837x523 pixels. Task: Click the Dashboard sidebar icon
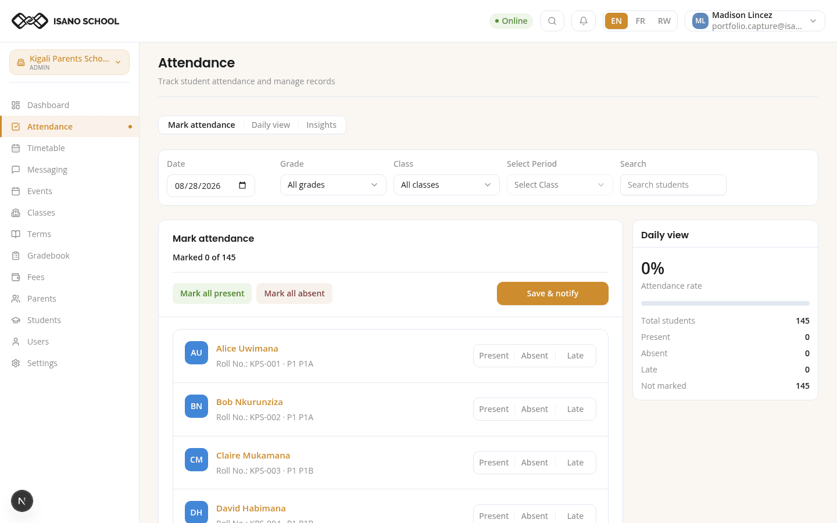(16, 105)
